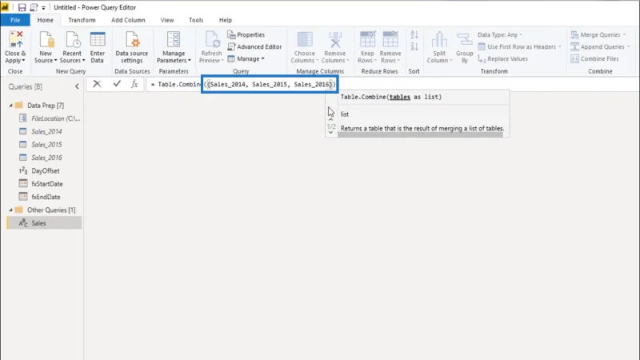Click the Group By icon

(465, 39)
